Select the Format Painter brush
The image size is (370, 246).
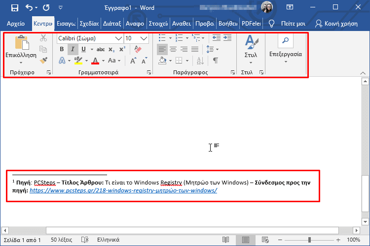pyautogui.click(x=43, y=61)
